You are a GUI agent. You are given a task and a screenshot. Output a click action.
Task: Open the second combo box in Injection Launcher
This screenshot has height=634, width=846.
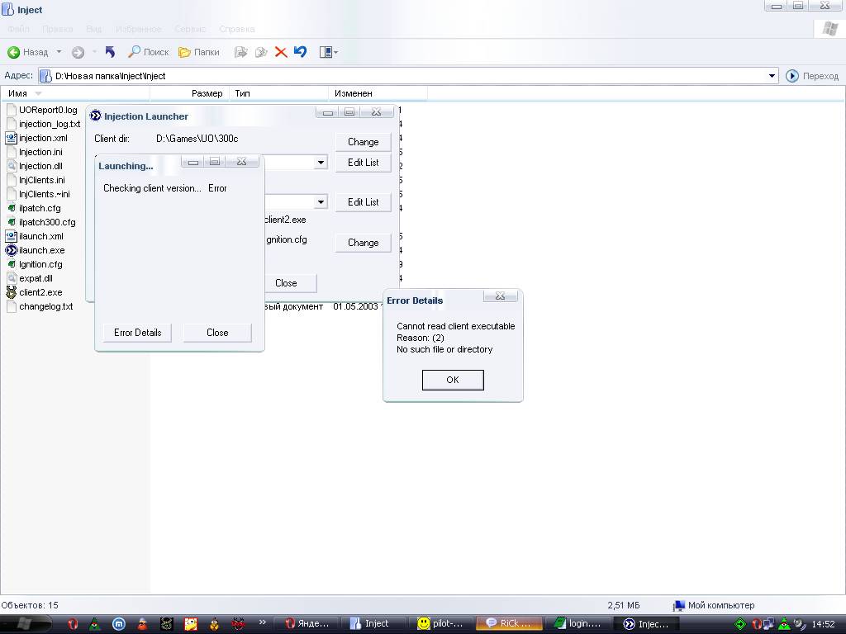[x=321, y=202]
